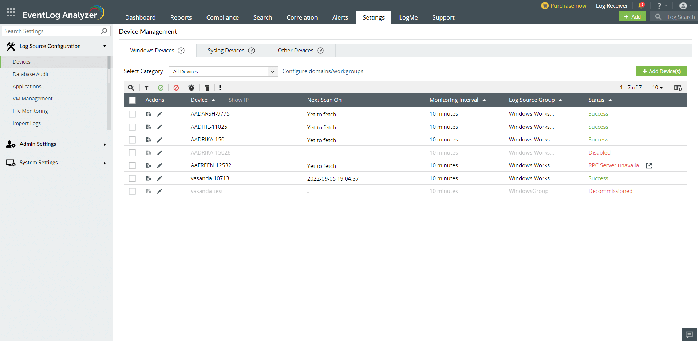Tick checkbox for AAFREEN-12532 device
Viewport: 698px width, 341px height.
click(132, 165)
